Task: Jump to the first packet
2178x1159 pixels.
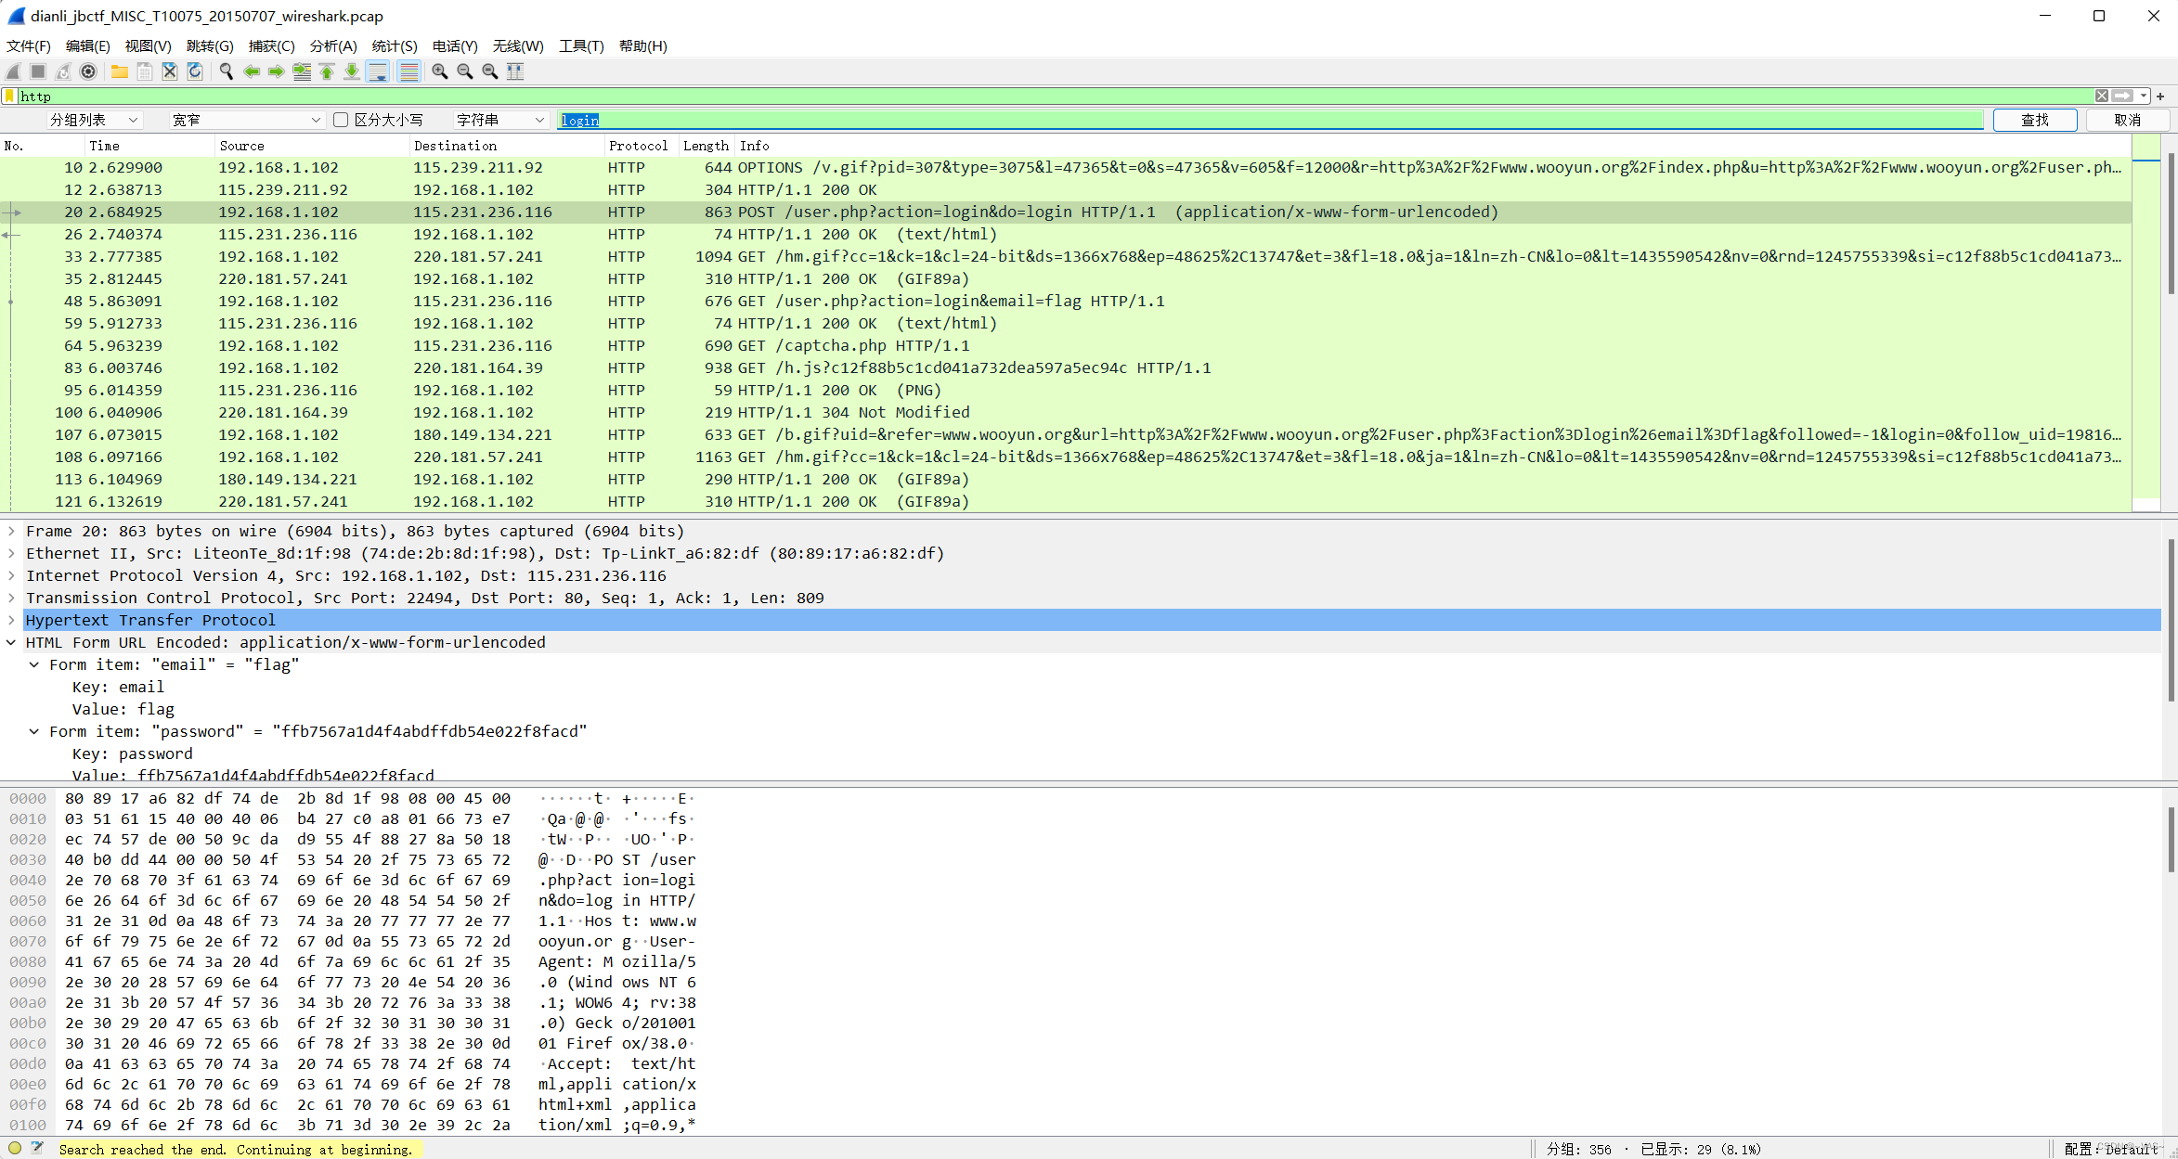Action: click(327, 71)
